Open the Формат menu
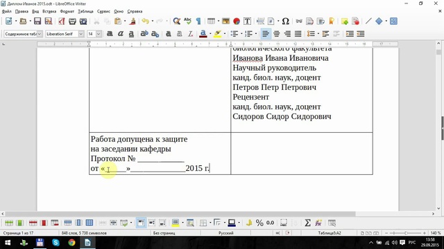 point(67,11)
